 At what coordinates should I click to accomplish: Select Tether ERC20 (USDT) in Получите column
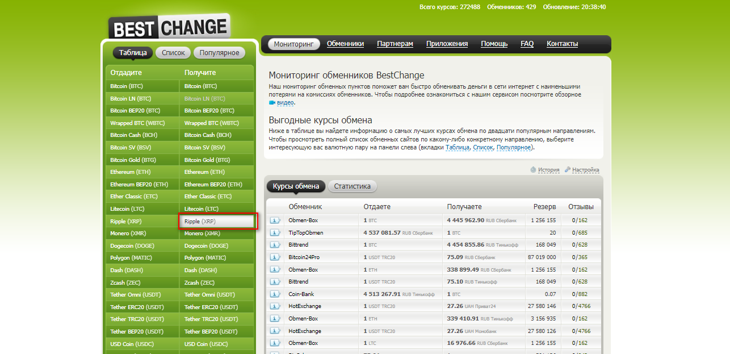pyautogui.click(x=217, y=307)
